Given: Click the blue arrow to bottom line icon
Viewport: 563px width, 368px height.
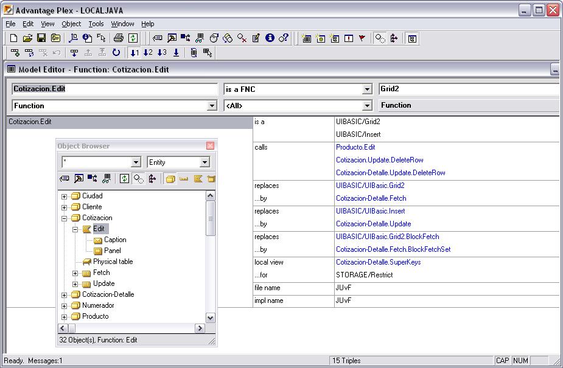Looking at the screenshot, I should click(x=177, y=53).
